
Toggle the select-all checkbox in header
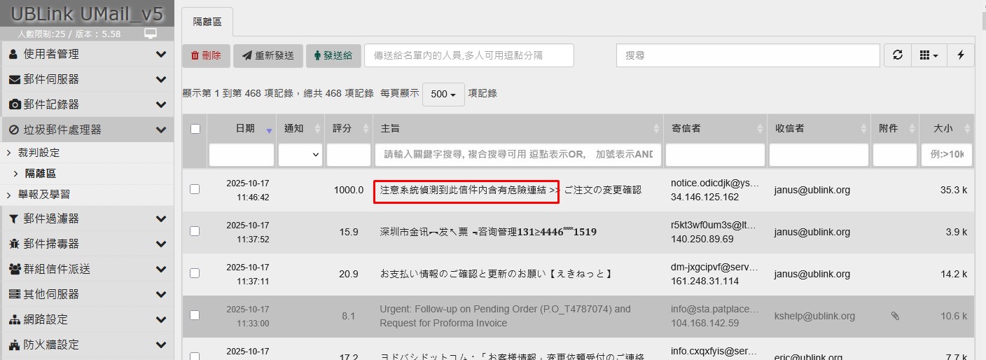195,129
